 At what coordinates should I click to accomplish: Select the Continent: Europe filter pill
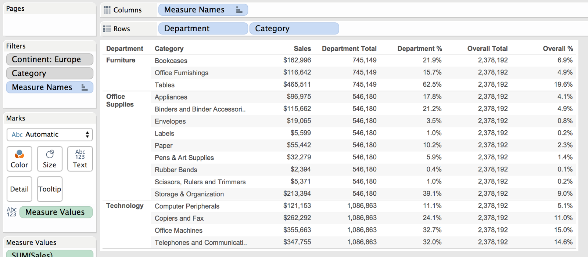[50, 59]
